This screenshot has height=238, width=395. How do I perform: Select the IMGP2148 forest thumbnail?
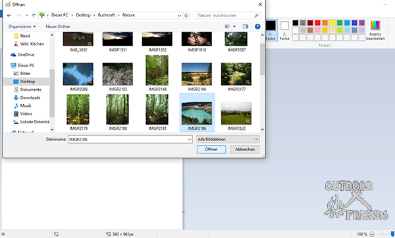coord(157,71)
